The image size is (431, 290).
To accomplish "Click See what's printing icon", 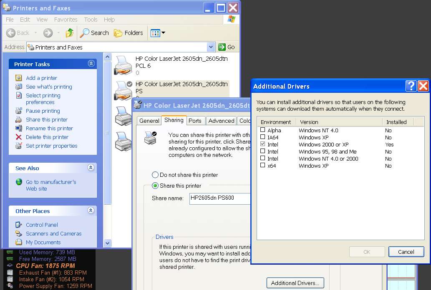I will pos(19,87).
